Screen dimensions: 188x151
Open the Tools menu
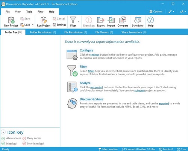pyautogui.click(x=29, y=12)
